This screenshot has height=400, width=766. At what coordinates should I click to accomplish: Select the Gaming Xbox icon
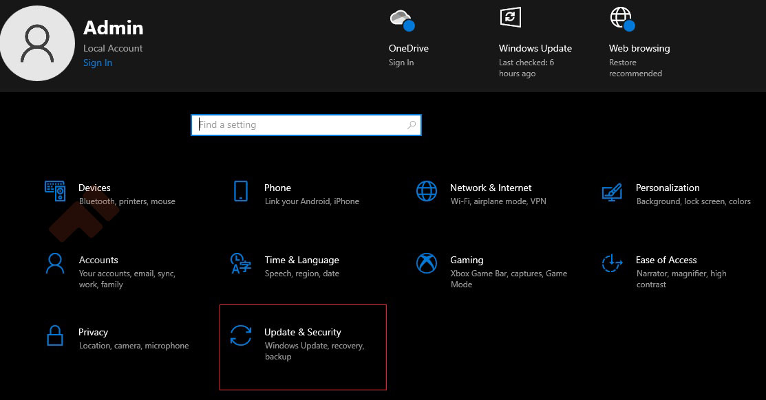point(427,263)
